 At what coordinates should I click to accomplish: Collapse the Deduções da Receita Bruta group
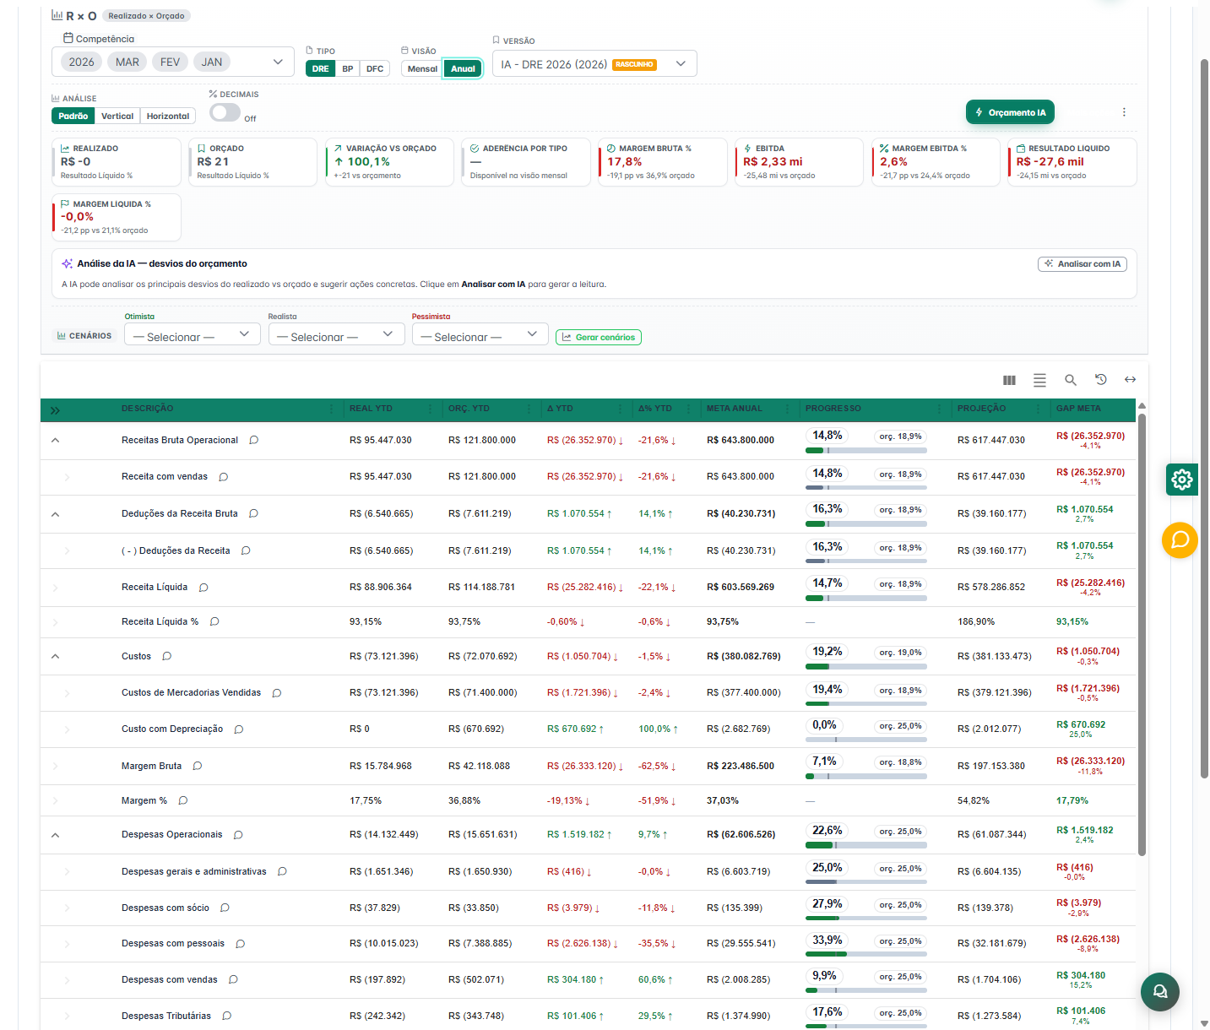click(x=55, y=513)
